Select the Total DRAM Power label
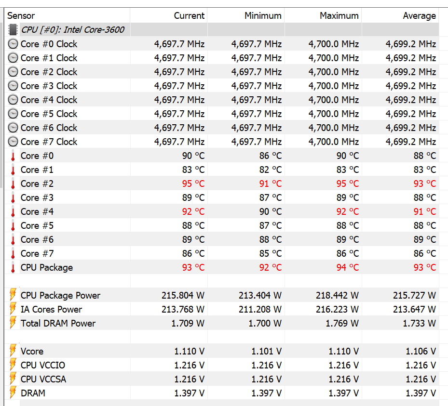 point(58,323)
